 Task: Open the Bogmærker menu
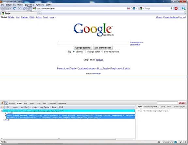click(x=29, y=5)
